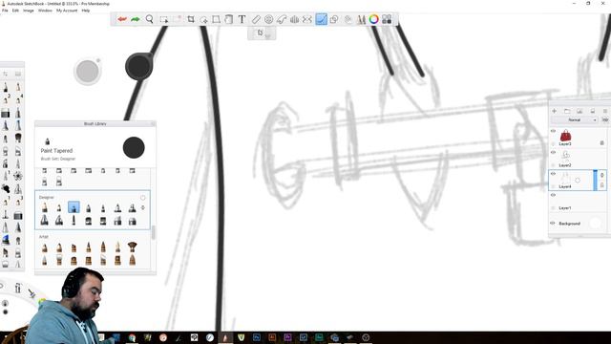Click the Layer4 opacity slider bar

(x=595, y=181)
